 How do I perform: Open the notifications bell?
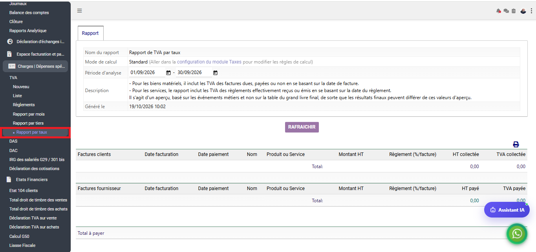click(x=499, y=11)
